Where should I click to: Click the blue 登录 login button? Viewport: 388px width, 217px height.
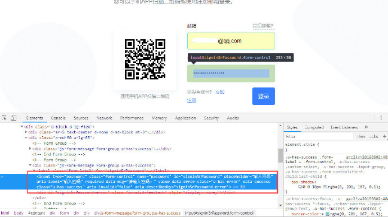(x=264, y=96)
